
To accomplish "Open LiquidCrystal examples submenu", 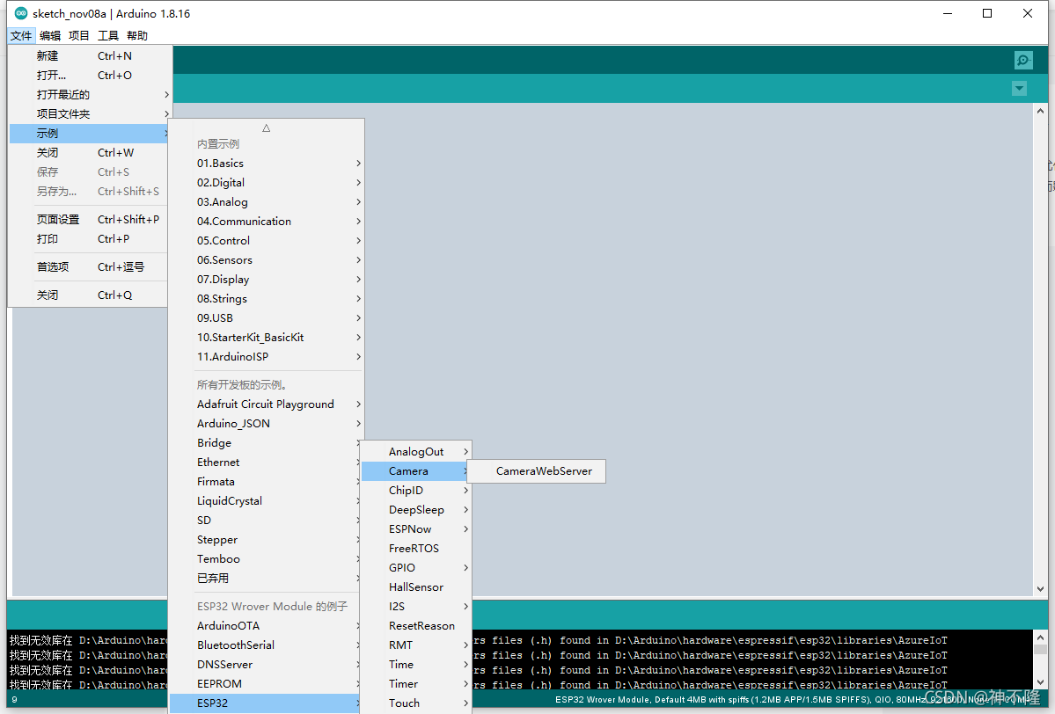I will tap(266, 501).
